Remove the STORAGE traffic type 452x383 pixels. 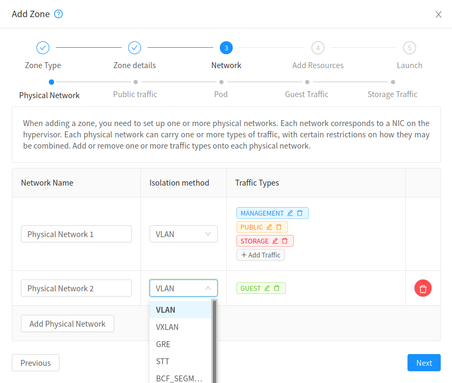click(284, 240)
